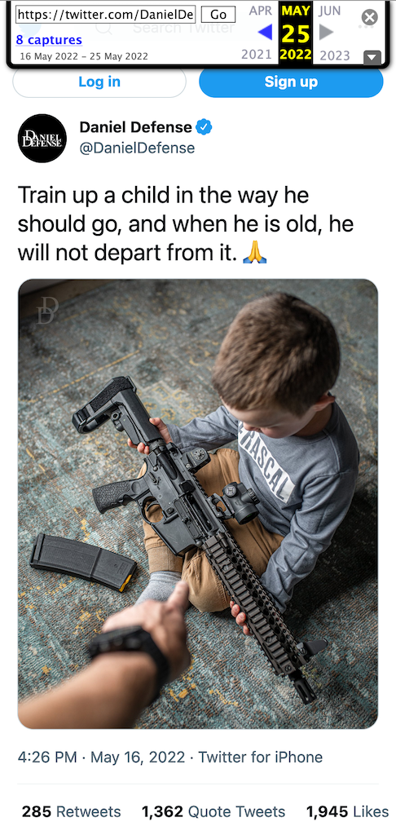
Task: Click the Go button in Wayback toolbar
Action: coord(218,15)
